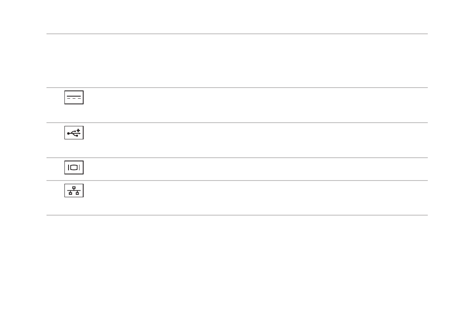The image size is (460, 326).
Task: Click the empty row beside the network icon
Action: click(x=237, y=198)
